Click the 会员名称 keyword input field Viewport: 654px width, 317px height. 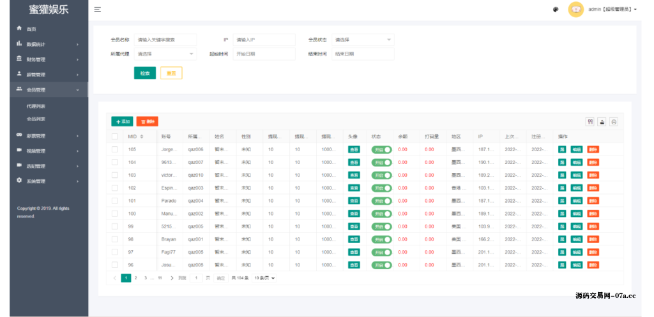pyautogui.click(x=165, y=40)
